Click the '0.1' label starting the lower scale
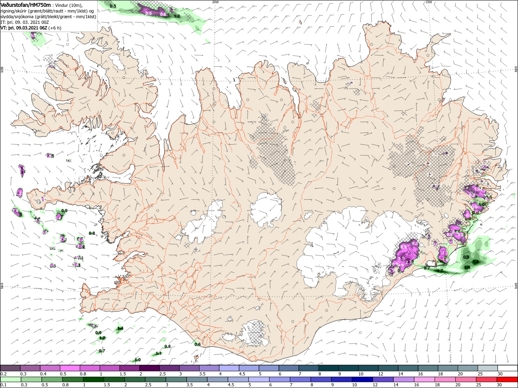518x388 pixels. tap(3, 385)
